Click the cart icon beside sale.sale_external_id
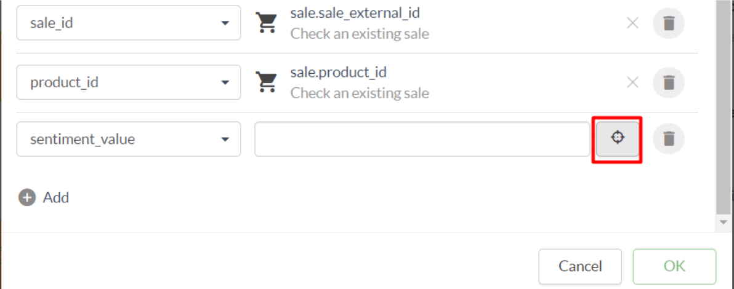Screen dimensions: 734x289 coord(266,23)
